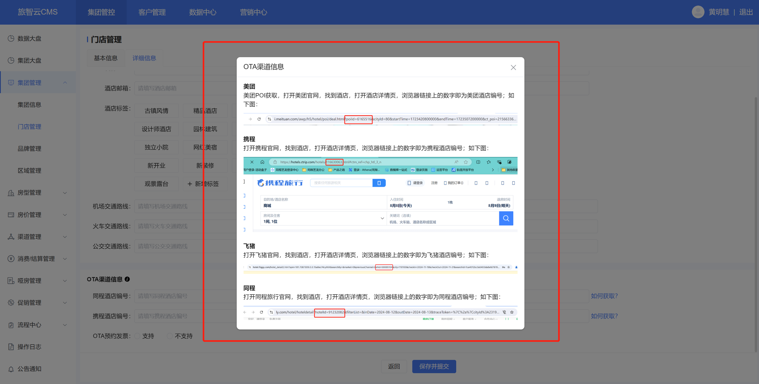Switch to the 详细信息 tab
The width and height of the screenshot is (759, 384).
click(144, 58)
